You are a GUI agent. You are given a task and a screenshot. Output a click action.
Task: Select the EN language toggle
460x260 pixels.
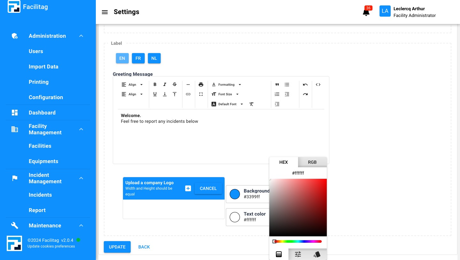(122, 58)
